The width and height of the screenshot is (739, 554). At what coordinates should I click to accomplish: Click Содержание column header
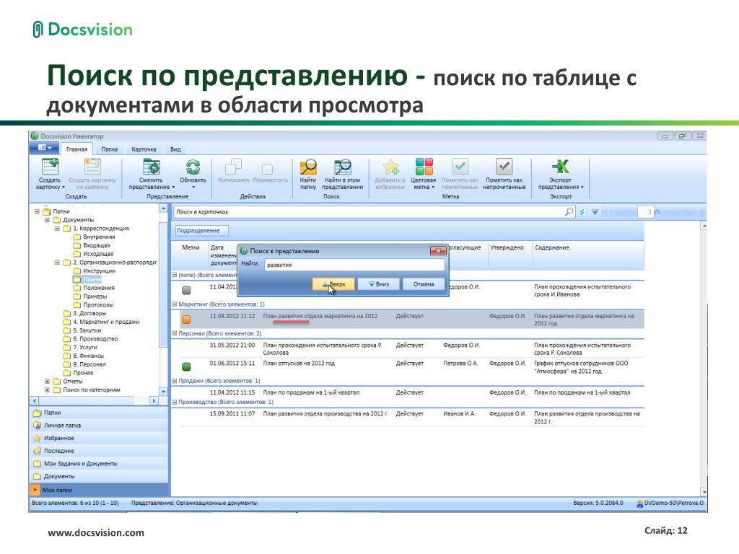coord(587,255)
